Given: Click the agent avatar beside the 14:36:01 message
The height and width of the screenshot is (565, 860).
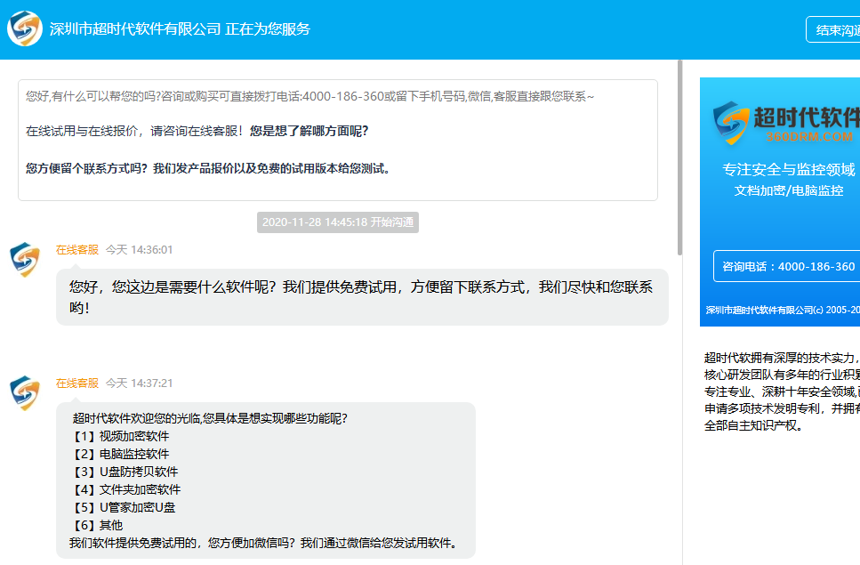Looking at the screenshot, I should pos(25,260).
